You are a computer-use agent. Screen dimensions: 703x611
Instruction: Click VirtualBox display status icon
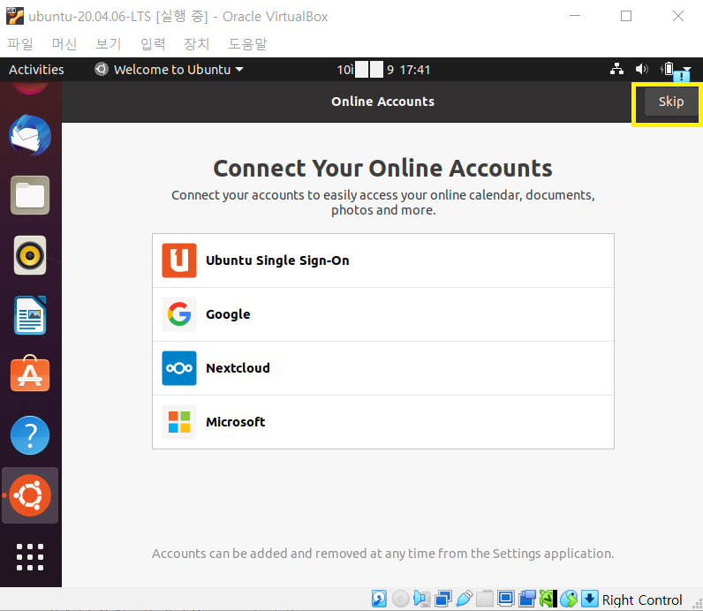pyautogui.click(x=506, y=599)
